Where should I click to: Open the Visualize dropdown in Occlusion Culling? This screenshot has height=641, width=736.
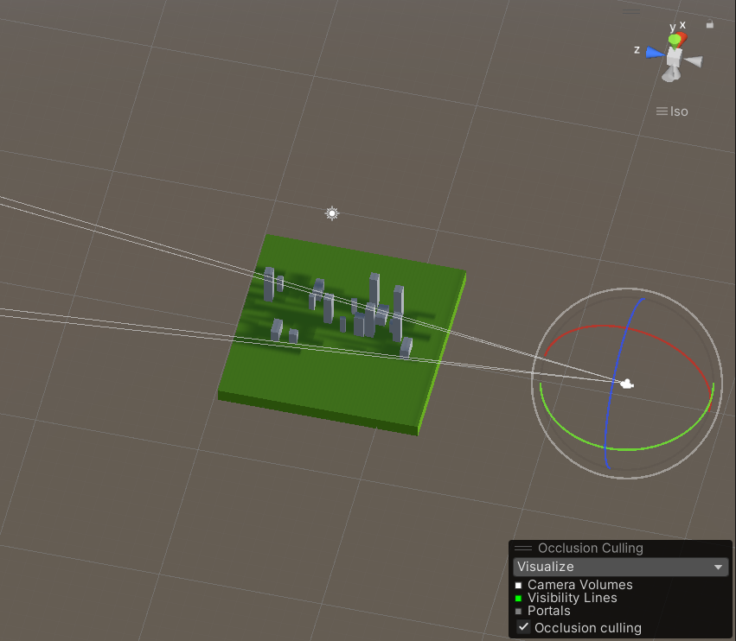point(619,567)
